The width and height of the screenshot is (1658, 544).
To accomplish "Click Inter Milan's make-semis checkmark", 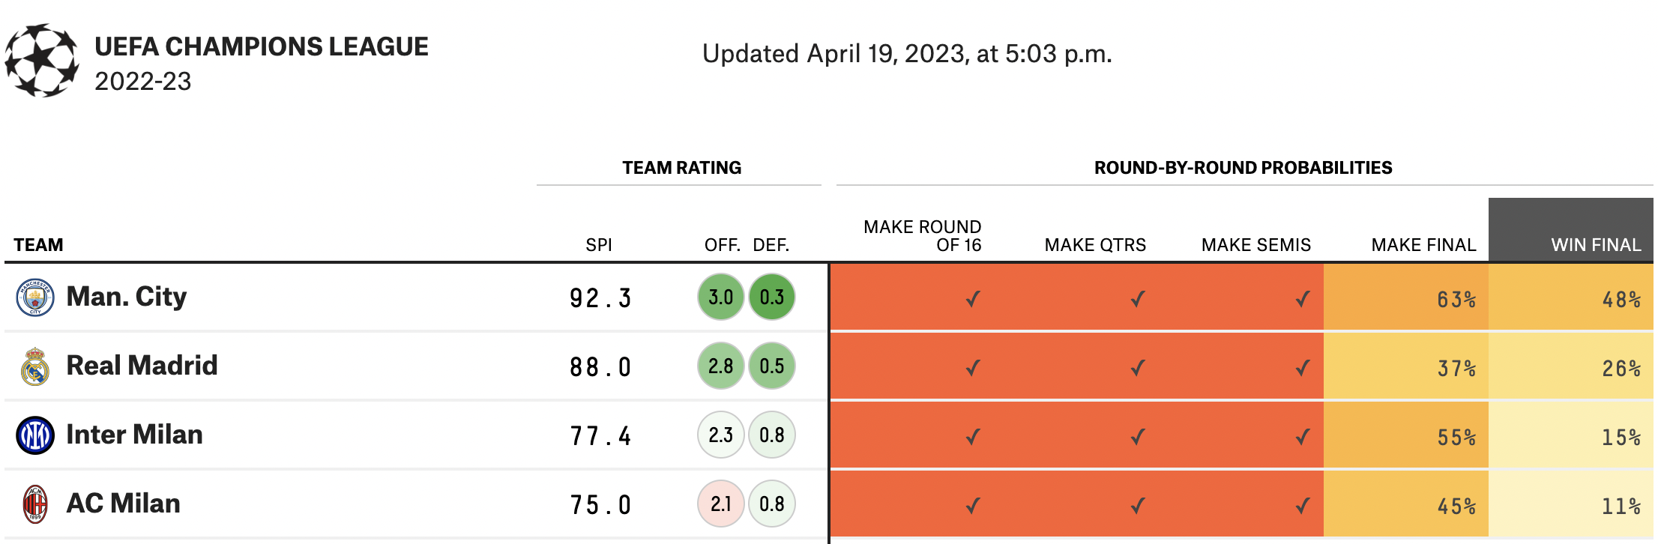I will tap(1303, 436).
